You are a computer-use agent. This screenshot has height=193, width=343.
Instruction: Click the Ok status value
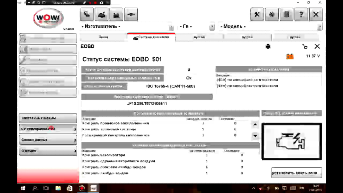189,78
